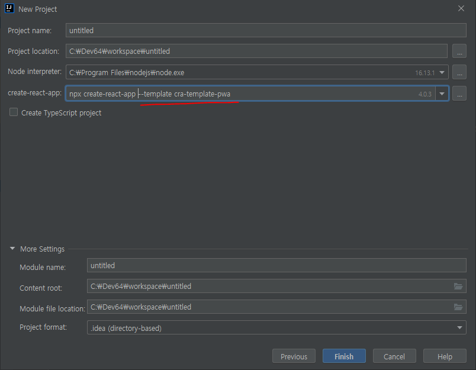Click the More Settings label

point(42,249)
